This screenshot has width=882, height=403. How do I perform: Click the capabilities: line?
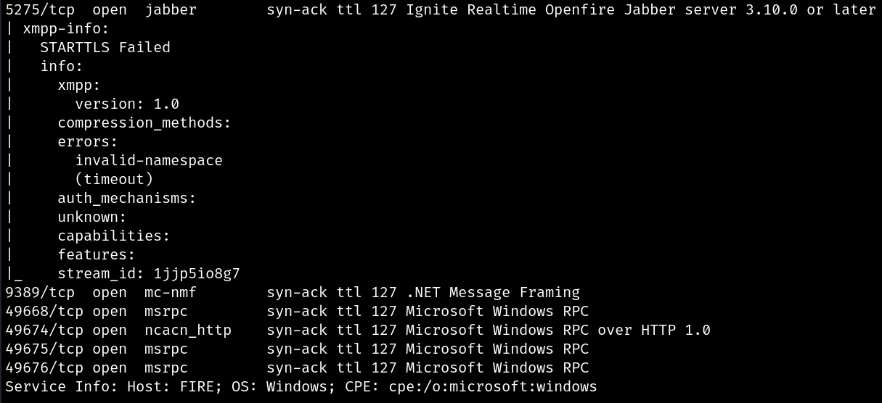(x=114, y=236)
